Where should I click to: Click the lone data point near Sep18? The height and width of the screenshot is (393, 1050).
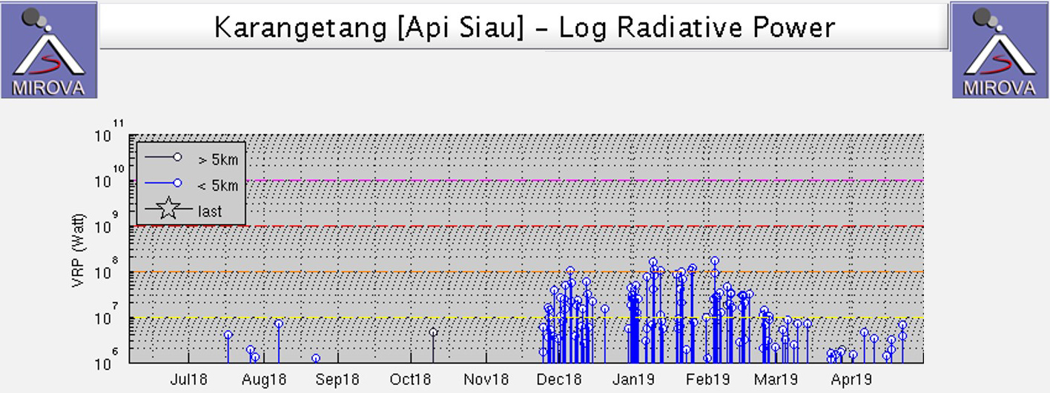click(x=316, y=358)
